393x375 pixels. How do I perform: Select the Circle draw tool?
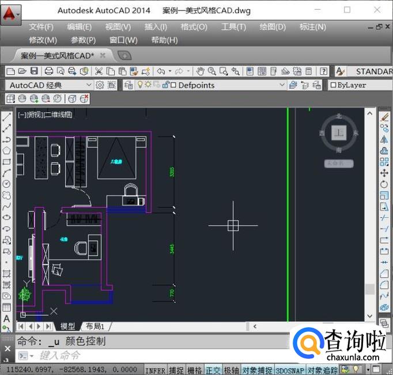click(7, 184)
